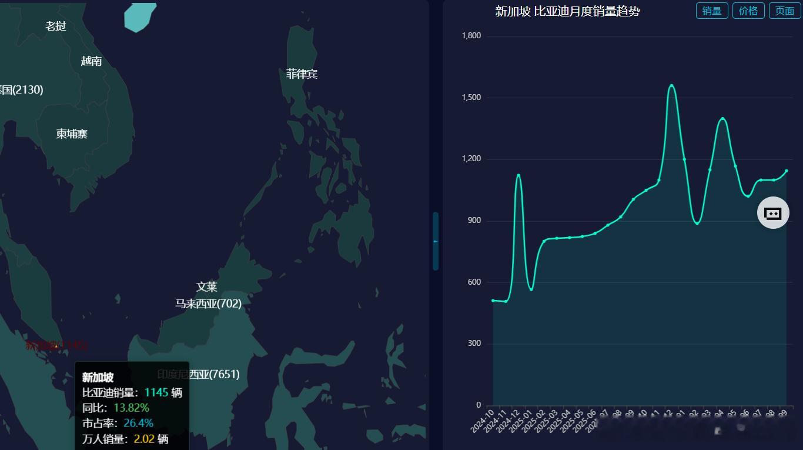The height and width of the screenshot is (450, 803).
Task: Click the highest peak of the sales line
Action: pos(671,85)
